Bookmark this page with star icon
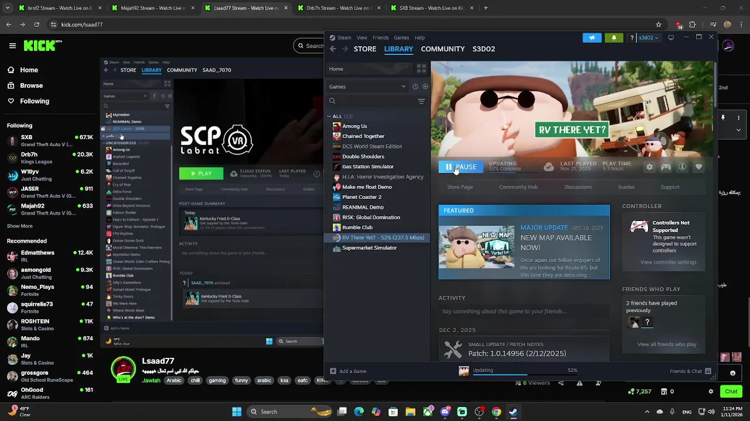The width and height of the screenshot is (750, 421). click(659, 25)
